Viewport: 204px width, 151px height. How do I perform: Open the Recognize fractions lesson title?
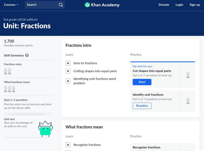(x=87, y=145)
